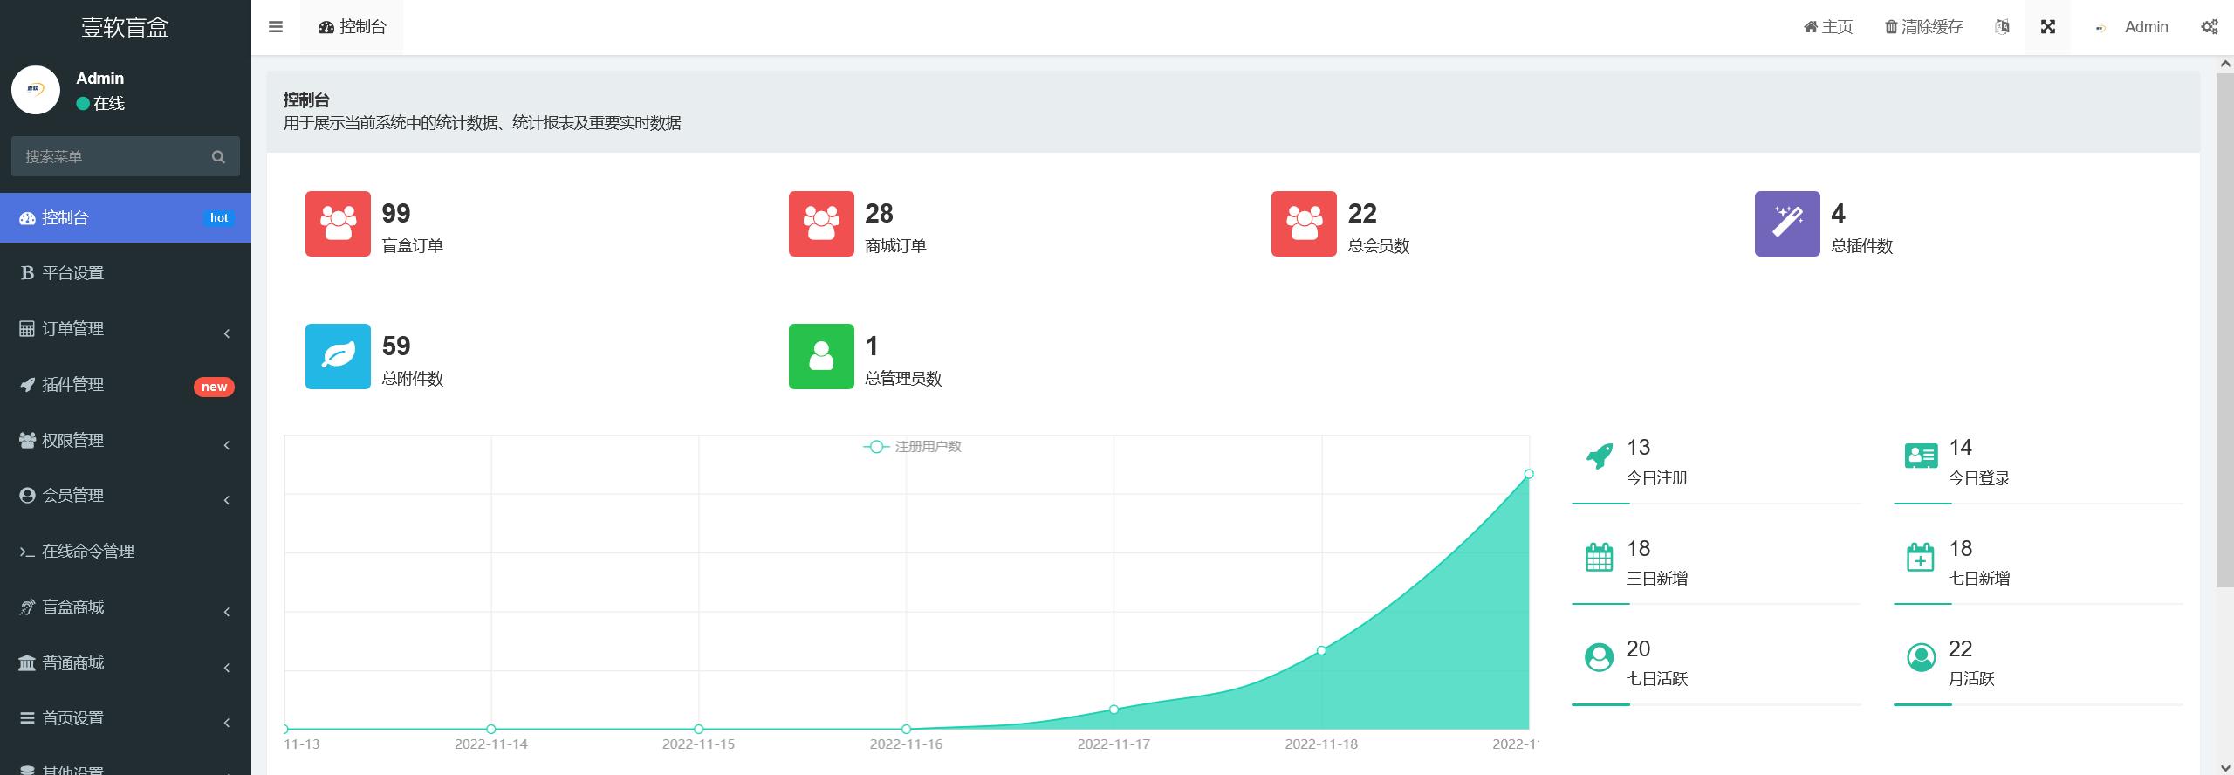Focus the 搜索菜单 search input field
Viewport: 2234px width, 775px height.
109,157
